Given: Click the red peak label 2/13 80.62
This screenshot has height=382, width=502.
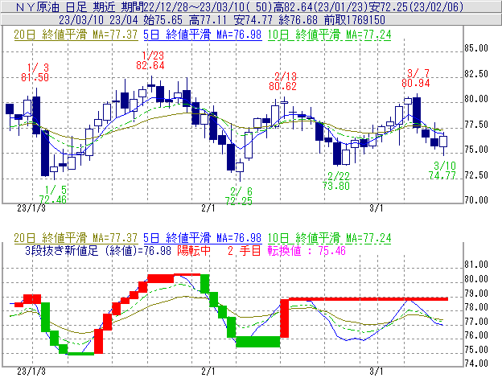Looking at the screenshot, I should pos(282,81).
